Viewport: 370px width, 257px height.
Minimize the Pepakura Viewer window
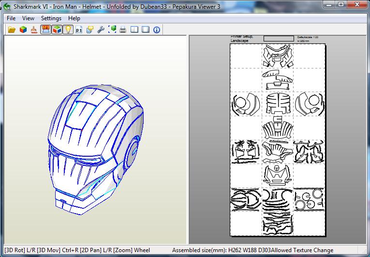[330, 4]
